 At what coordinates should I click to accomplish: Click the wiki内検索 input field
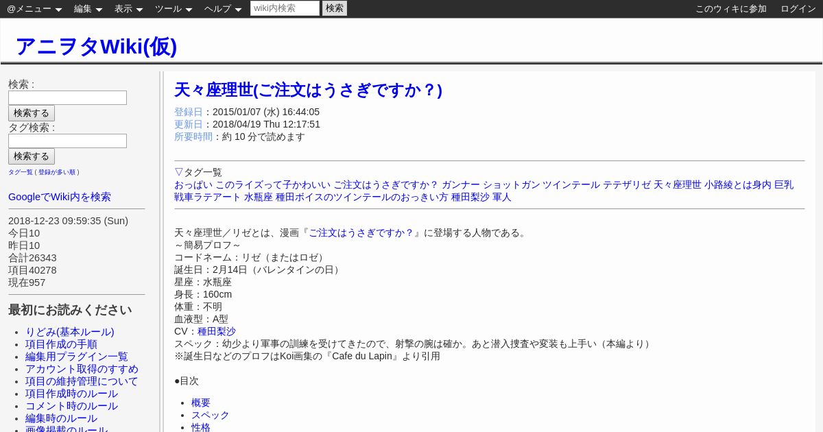[285, 8]
